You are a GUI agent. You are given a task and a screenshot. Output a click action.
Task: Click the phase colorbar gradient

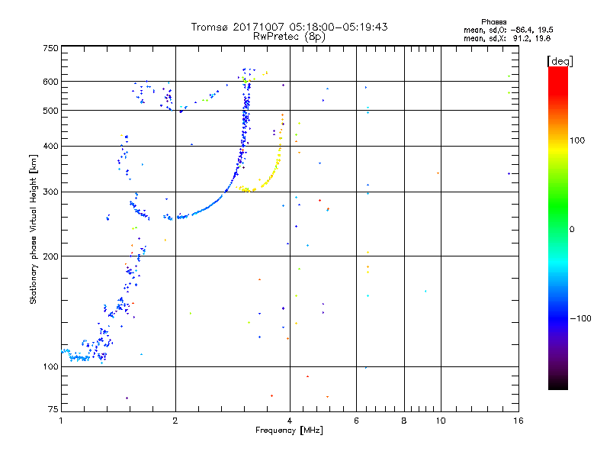tap(558, 228)
